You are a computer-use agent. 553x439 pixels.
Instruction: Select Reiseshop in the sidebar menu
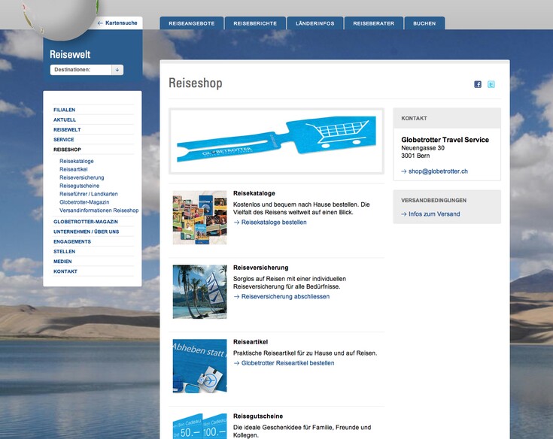pos(67,150)
